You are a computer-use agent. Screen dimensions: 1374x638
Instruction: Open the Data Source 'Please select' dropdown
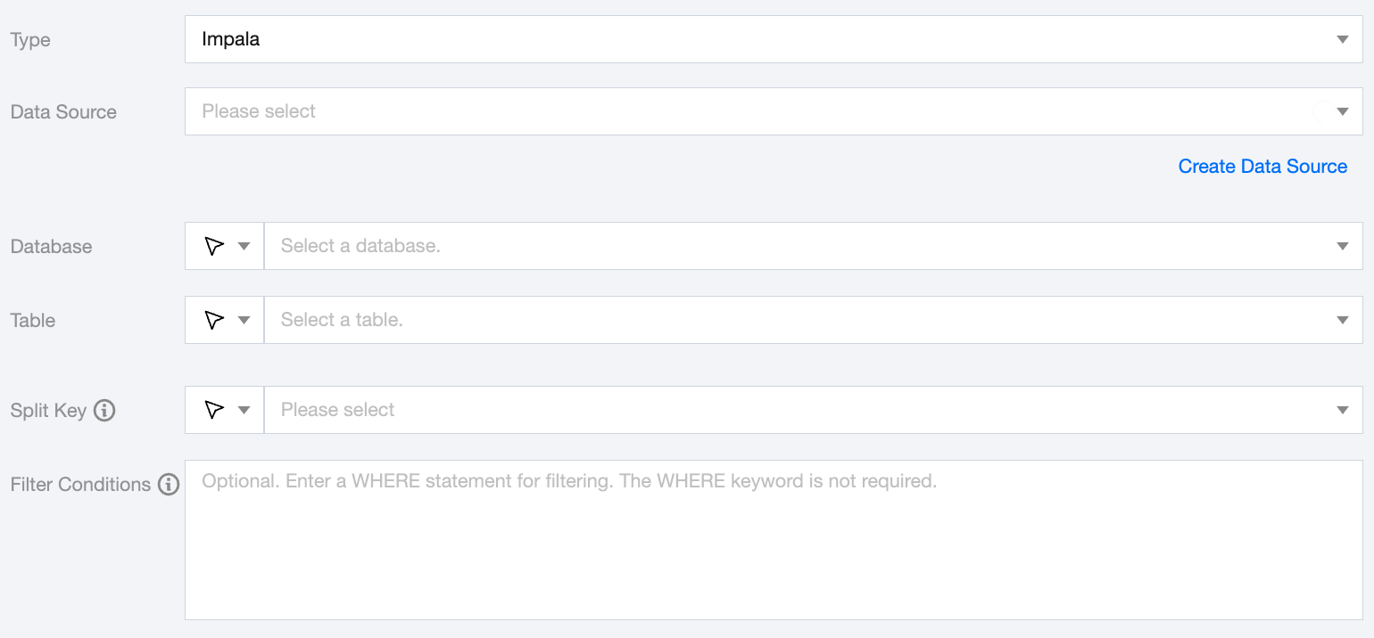(x=758, y=111)
